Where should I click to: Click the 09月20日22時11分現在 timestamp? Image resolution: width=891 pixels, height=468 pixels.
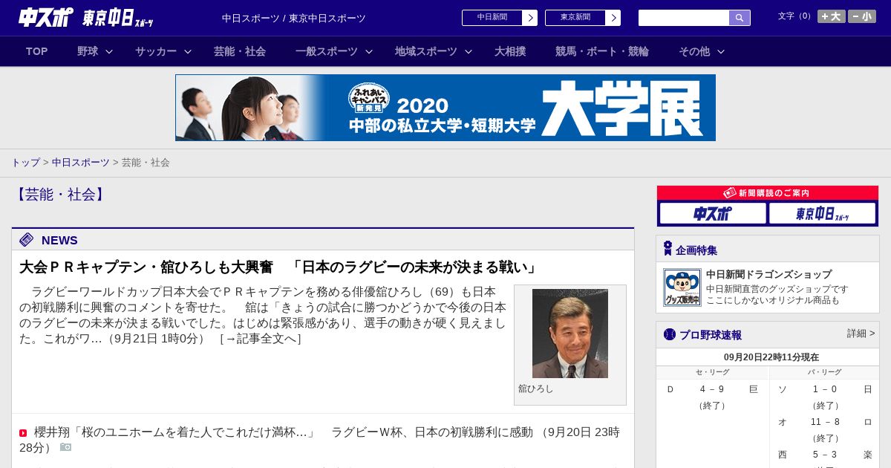click(x=771, y=357)
